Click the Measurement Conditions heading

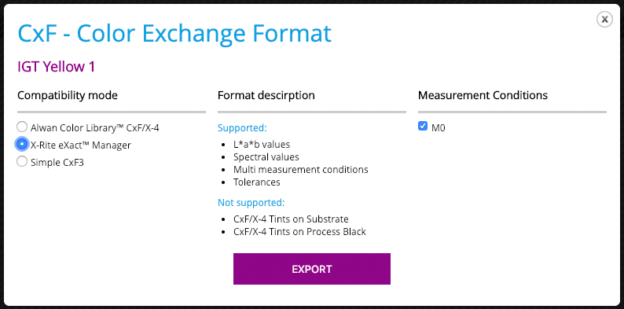pyautogui.click(x=483, y=95)
